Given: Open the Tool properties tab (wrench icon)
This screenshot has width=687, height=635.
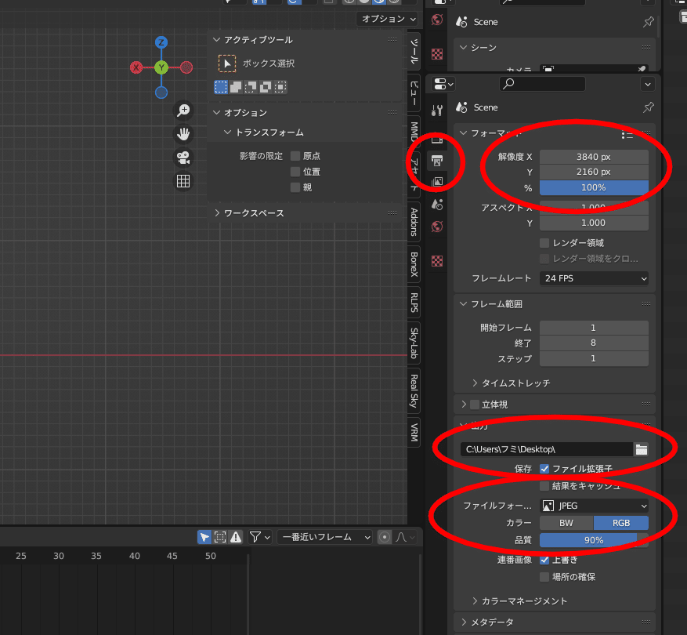Looking at the screenshot, I should (437, 110).
